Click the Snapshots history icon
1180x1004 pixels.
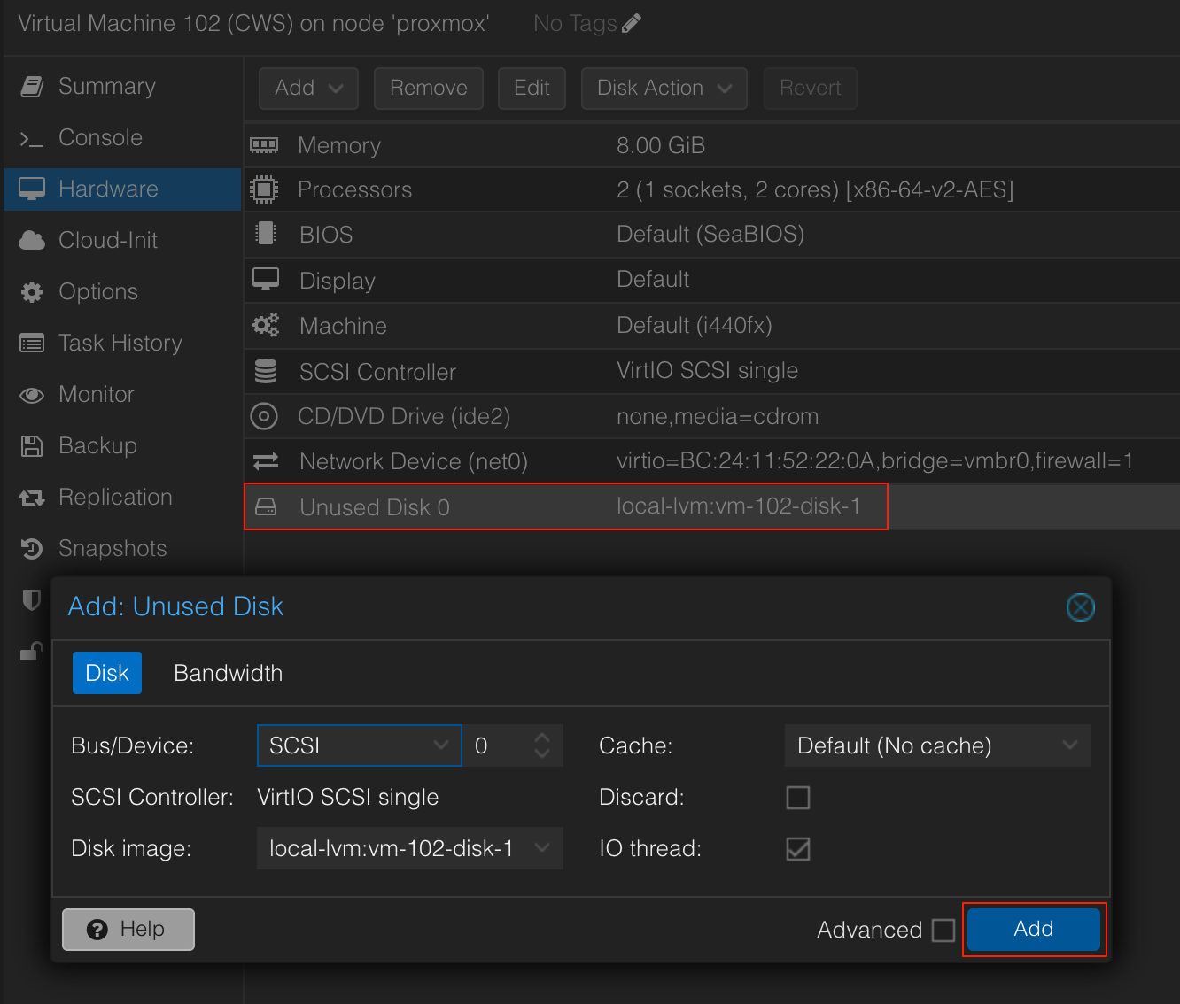pyautogui.click(x=32, y=549)
